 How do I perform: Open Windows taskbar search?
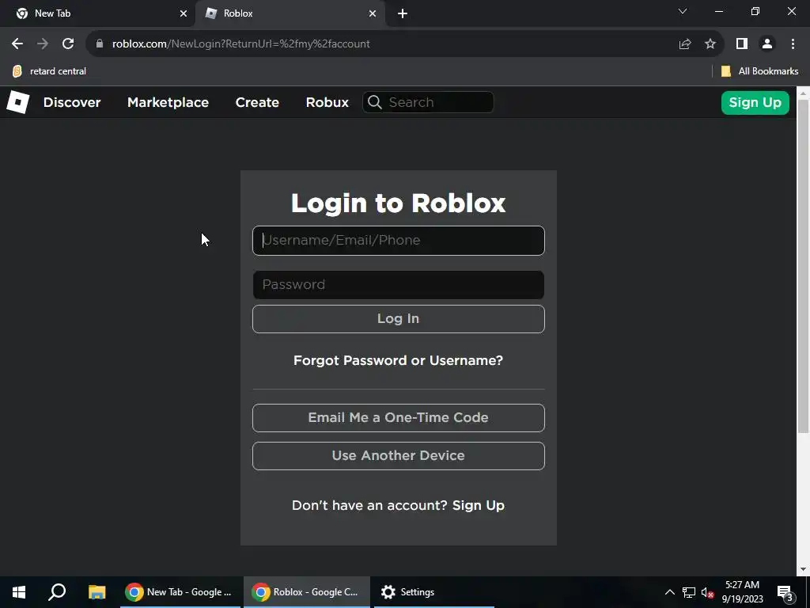[x=57, y=592]
